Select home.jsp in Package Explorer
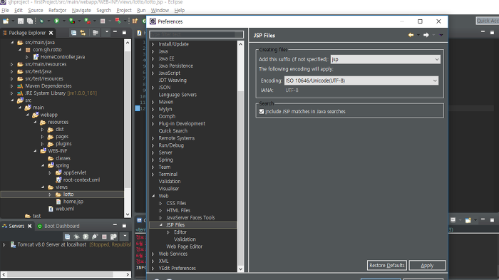 pos(73,202)
